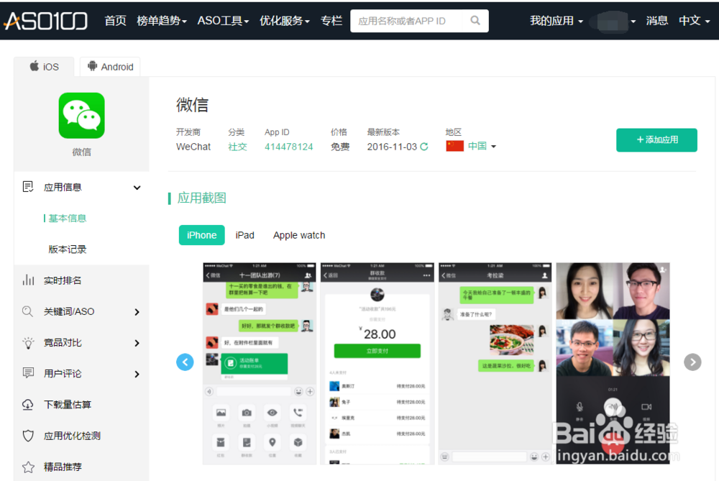Click the Apple logo on the iOS tab
719x481 pixels.
pos(35,66)
